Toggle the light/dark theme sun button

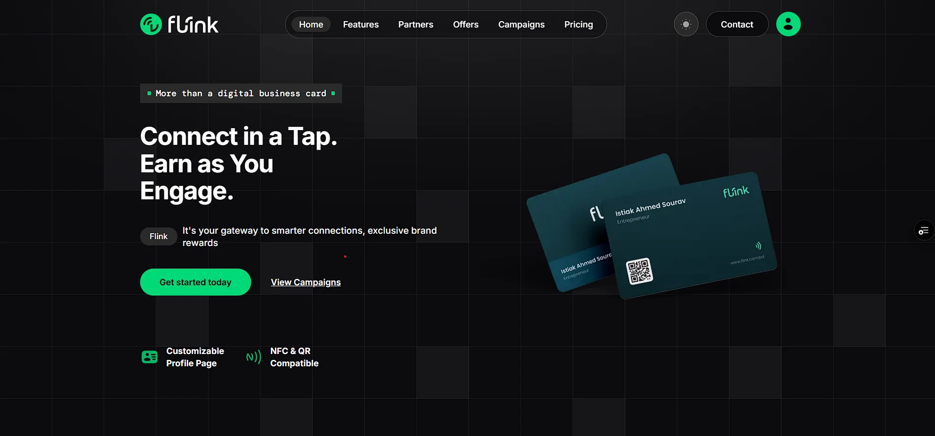[x=686, y=24]
